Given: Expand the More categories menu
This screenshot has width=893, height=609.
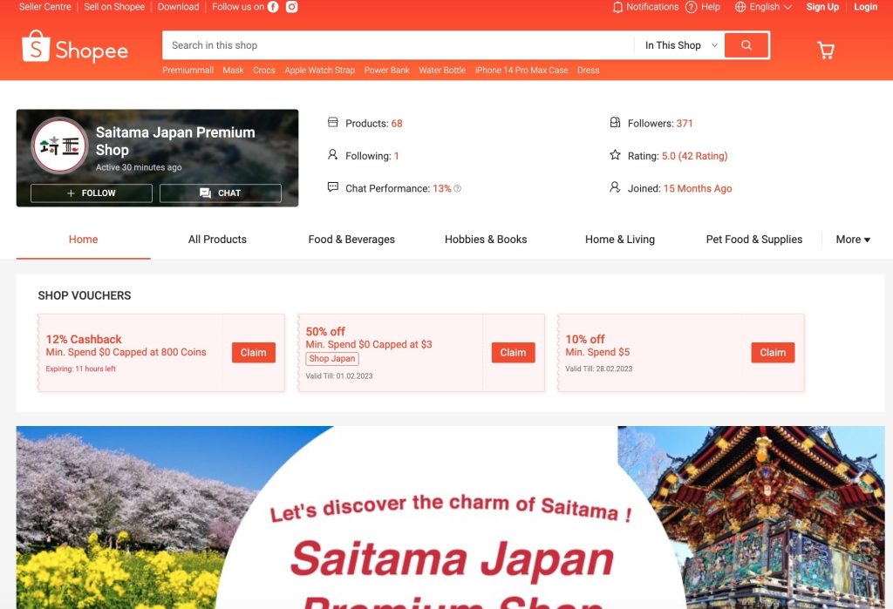Looking at the screenshot, I should [x=853, y=240].
